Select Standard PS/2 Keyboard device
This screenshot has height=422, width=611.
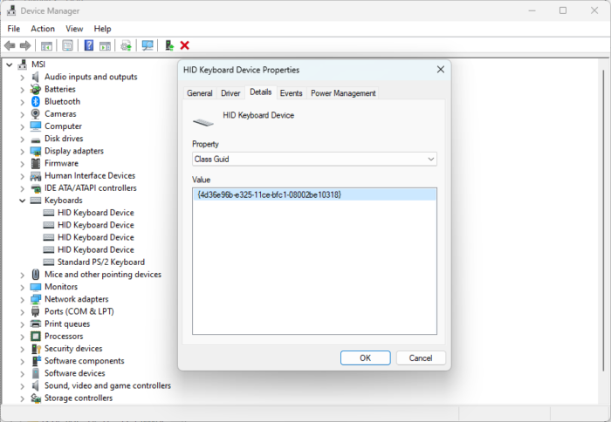coord(100,262)
